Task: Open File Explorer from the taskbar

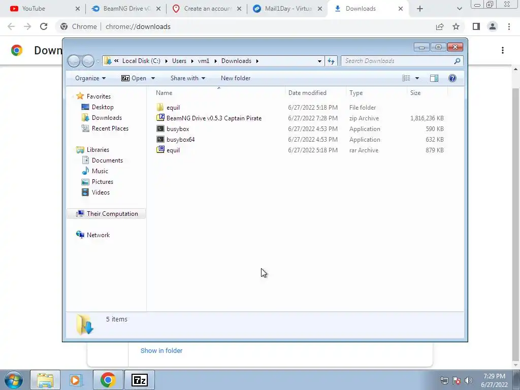Action: click(x=45, y=380)
